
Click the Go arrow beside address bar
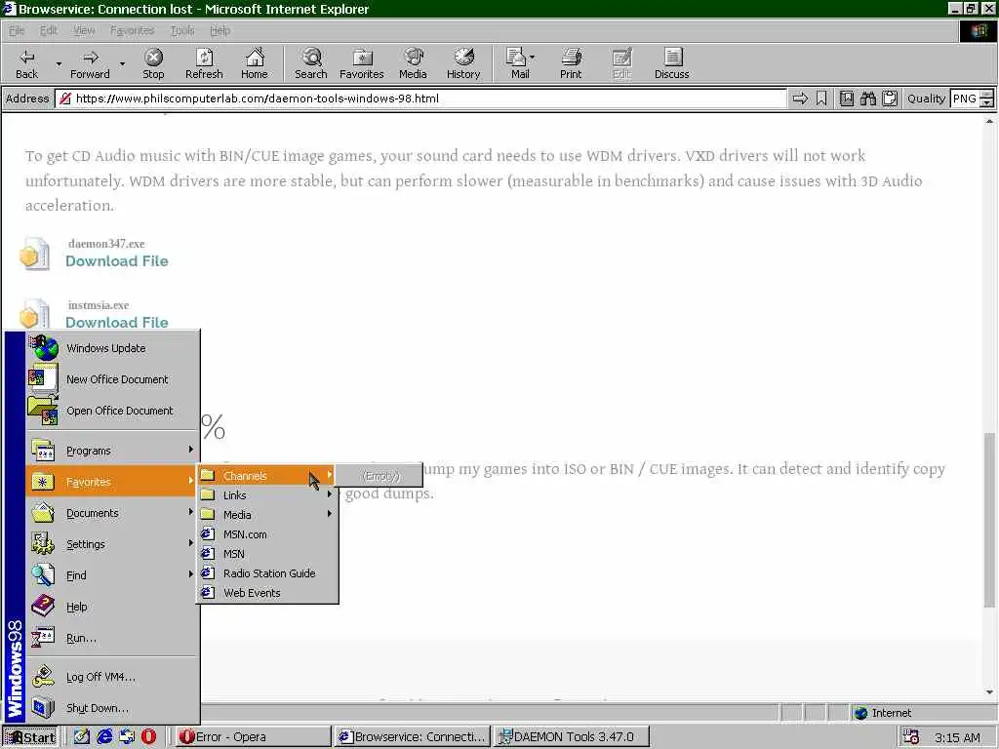click(x=800, y=99)
